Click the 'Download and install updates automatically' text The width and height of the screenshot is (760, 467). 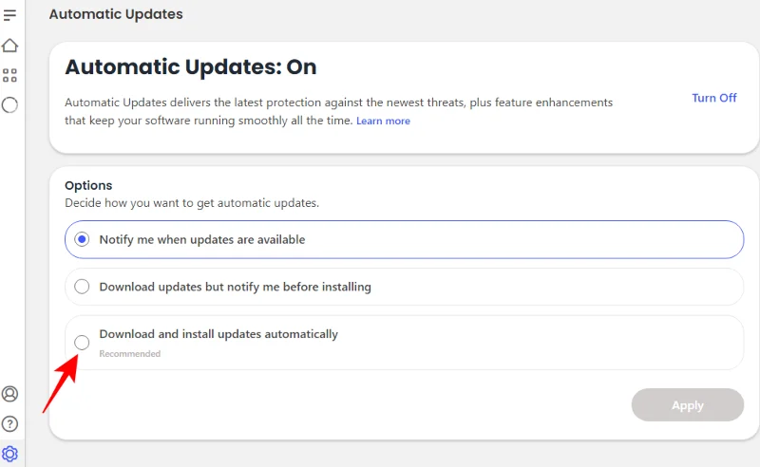tap(218, 334)
